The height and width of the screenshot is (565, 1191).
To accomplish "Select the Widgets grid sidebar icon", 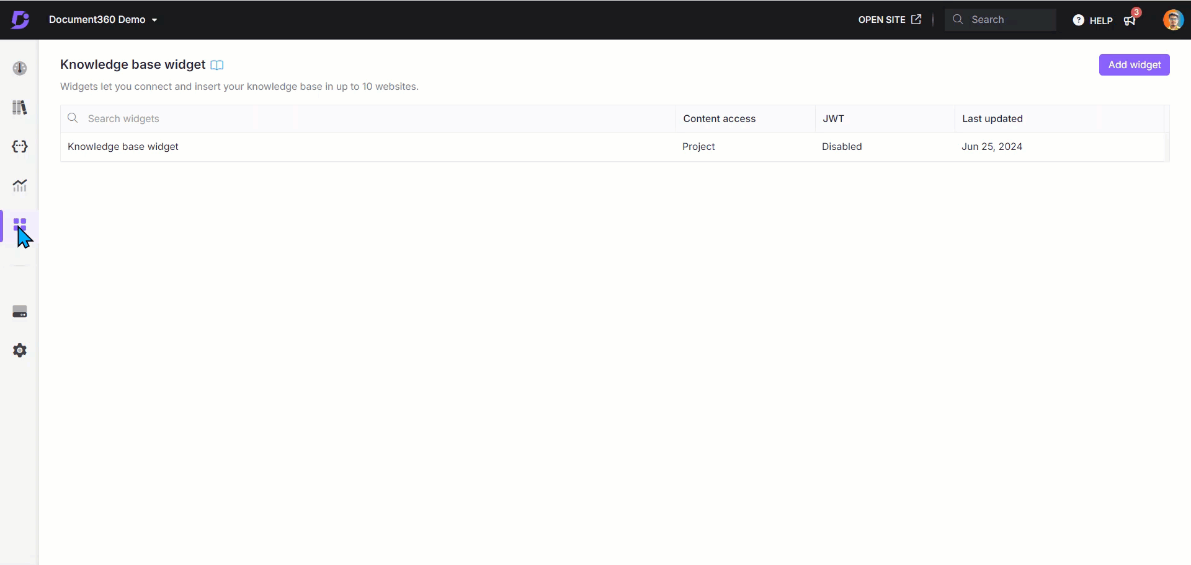I will [x=20, y=224].
